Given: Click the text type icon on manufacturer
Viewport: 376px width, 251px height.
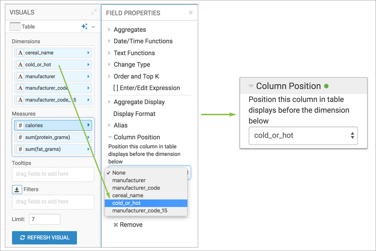Looking at the screenshot, I should click(20, 77).
